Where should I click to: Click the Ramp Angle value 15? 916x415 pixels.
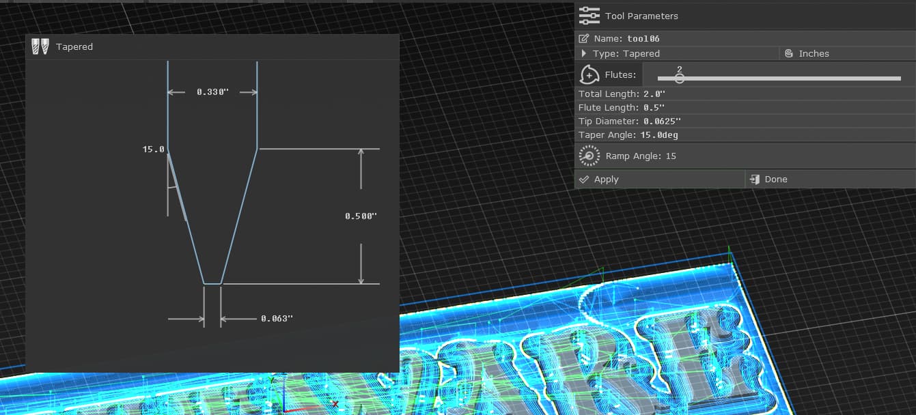point(670,156)
